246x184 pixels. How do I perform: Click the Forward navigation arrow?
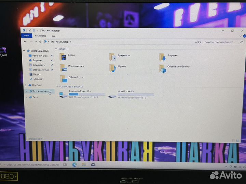pos(31,42)
